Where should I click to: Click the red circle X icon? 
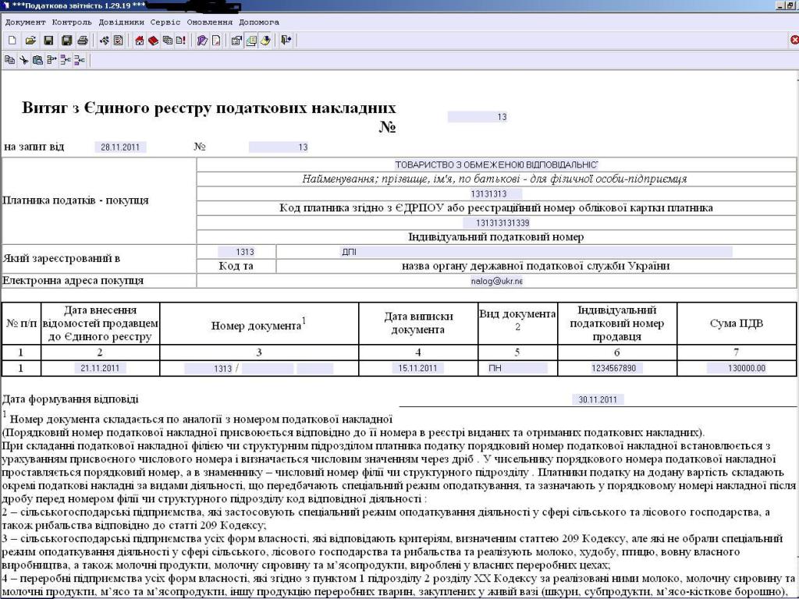pos(794,40)
